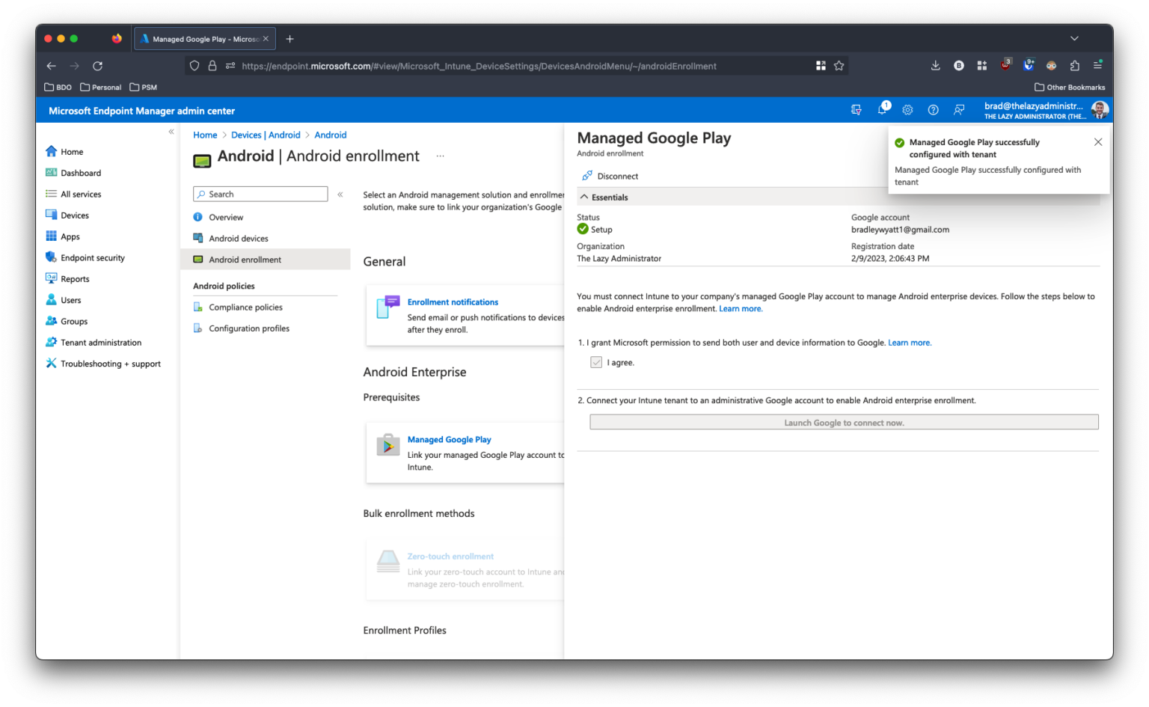The width and height of the screenshot is (1149, 707).
Task: Open the Personal bookmarks folder
Action: (101, 88)
